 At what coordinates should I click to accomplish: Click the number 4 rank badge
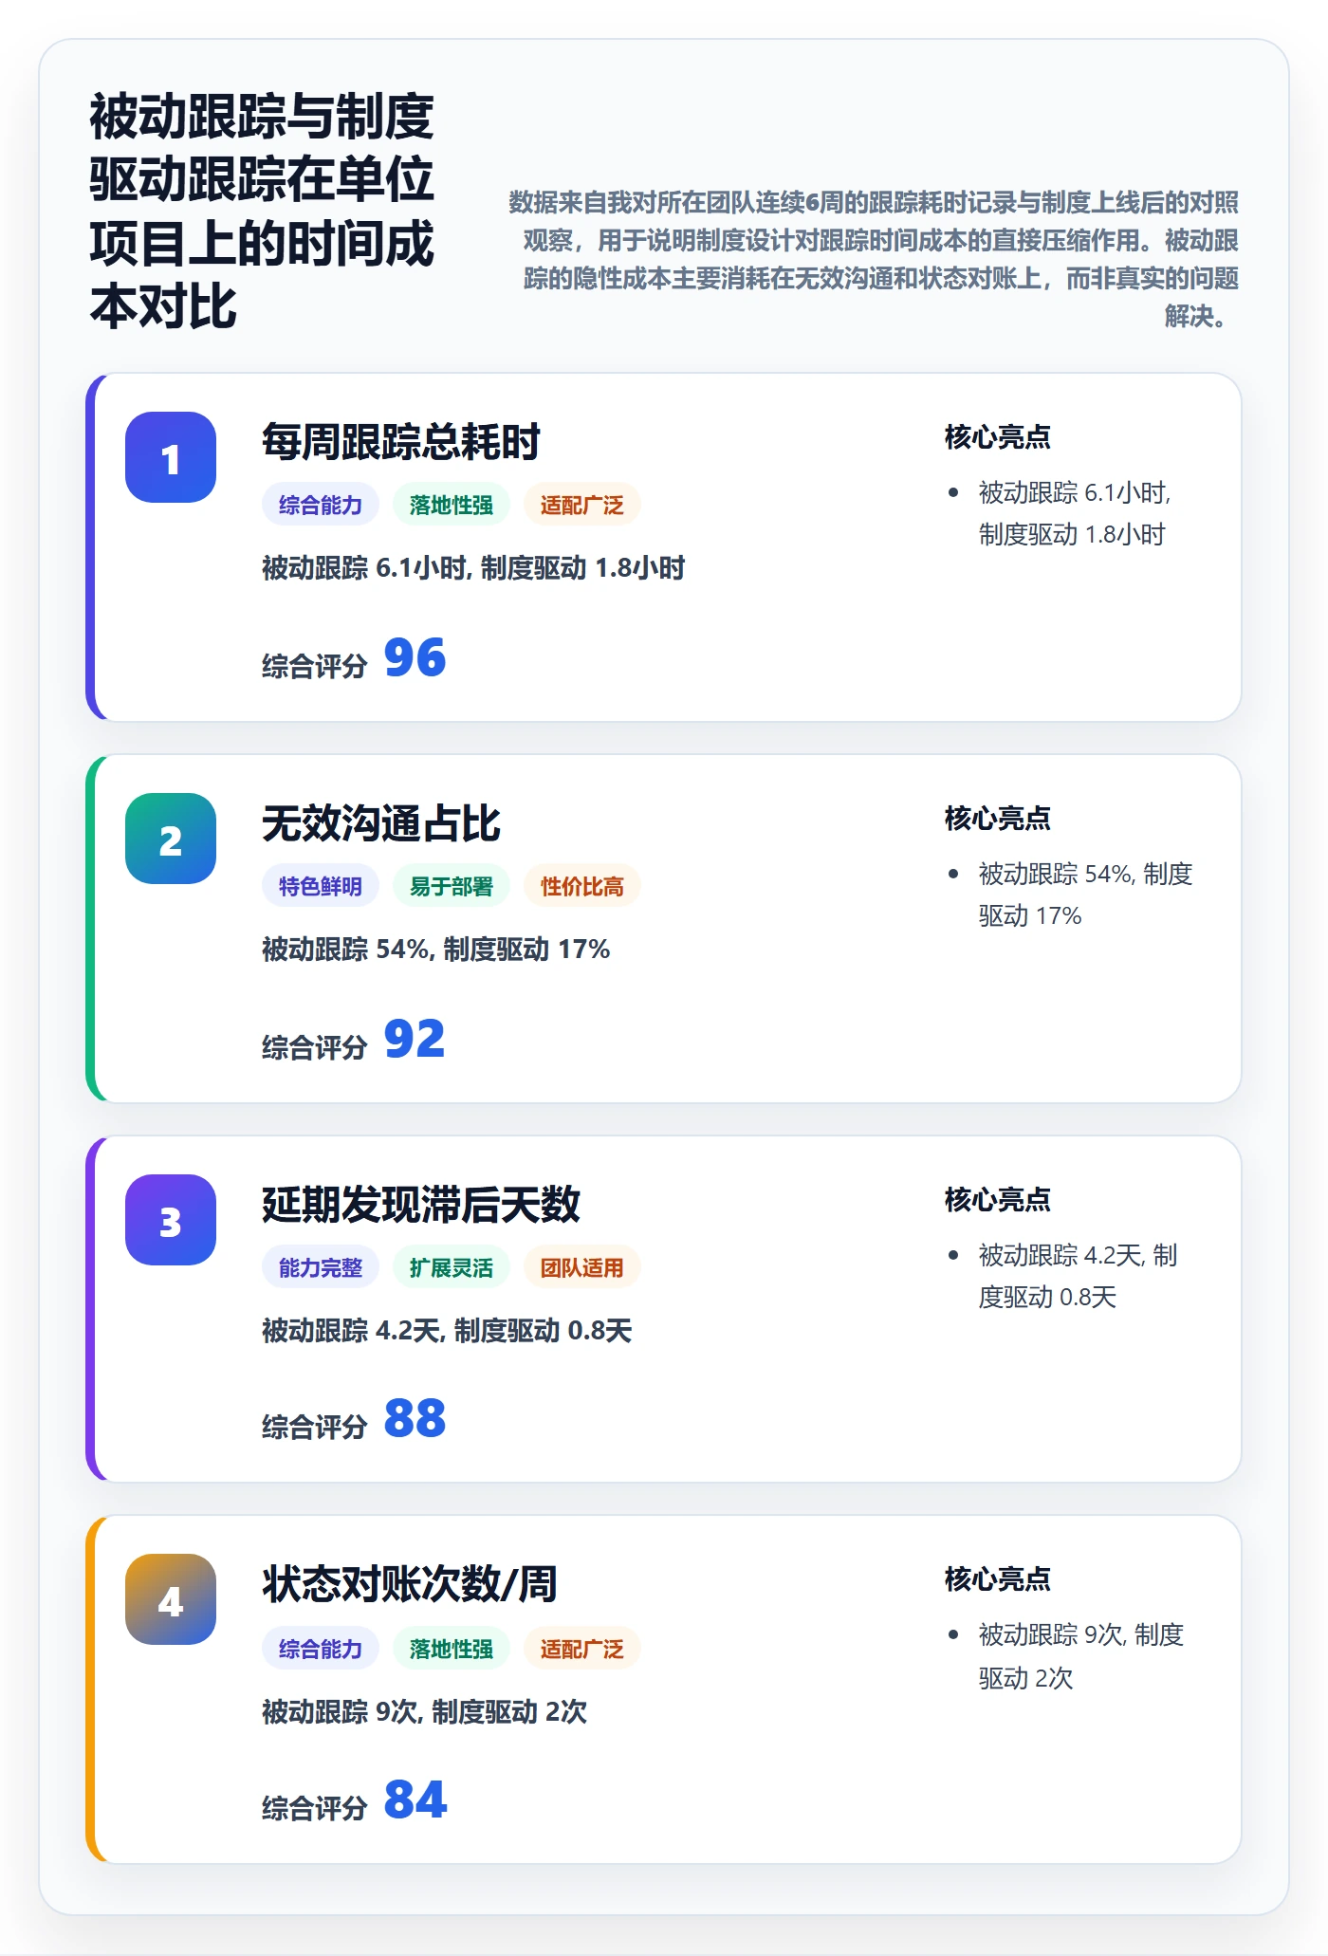pyautogui.click(x=171, y=1599)
